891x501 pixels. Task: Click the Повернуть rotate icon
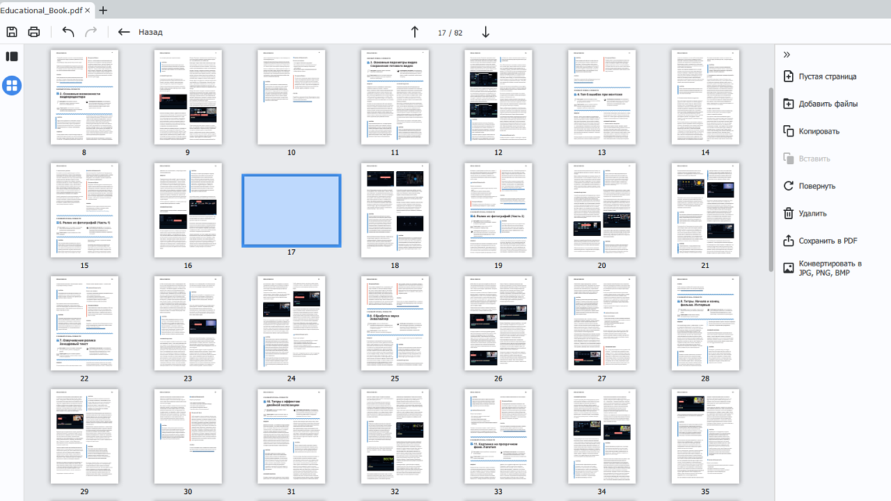[x=789, y=186]
